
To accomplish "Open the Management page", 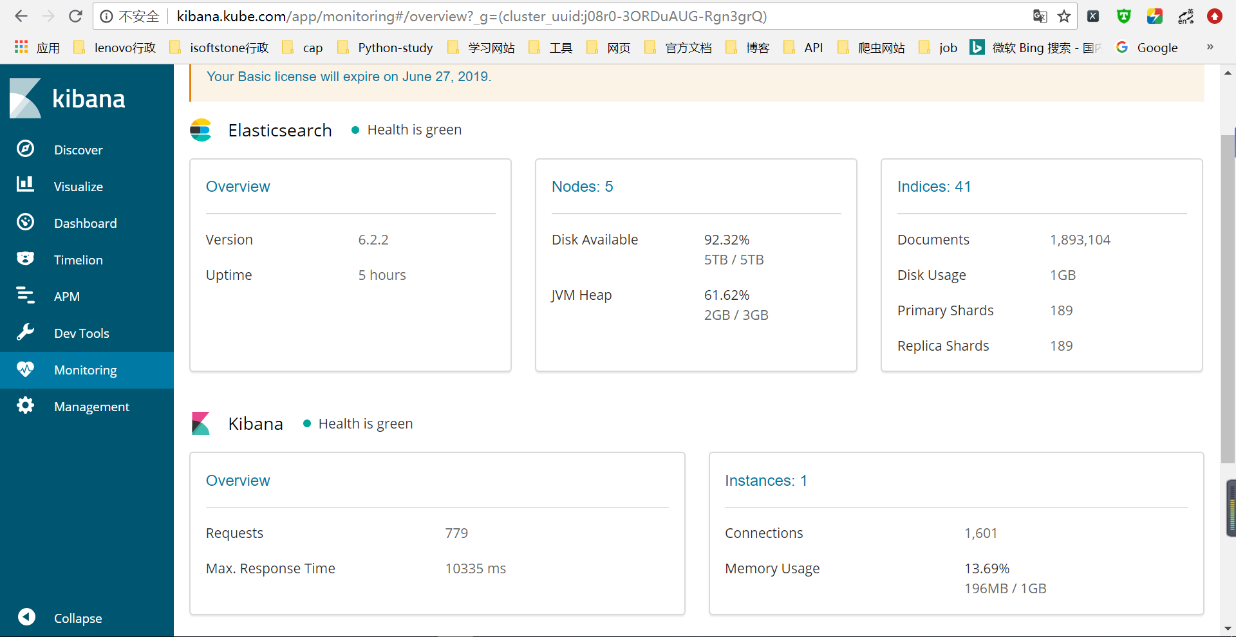I will (92, 407).
